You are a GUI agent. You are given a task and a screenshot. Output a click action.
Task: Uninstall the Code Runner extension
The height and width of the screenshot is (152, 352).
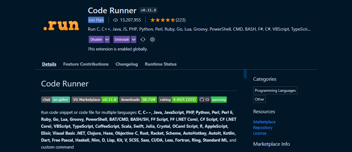[x=122, y=39]
